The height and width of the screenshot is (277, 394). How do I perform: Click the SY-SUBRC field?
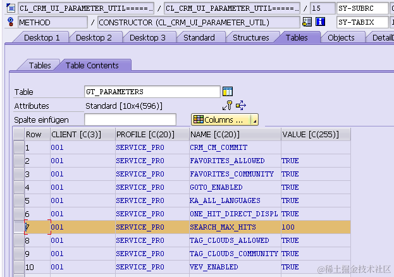click(x=362, y=8)
